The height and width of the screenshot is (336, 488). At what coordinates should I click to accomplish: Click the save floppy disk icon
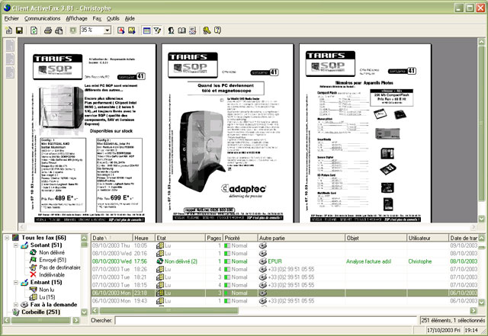click(x=19, y=30)
